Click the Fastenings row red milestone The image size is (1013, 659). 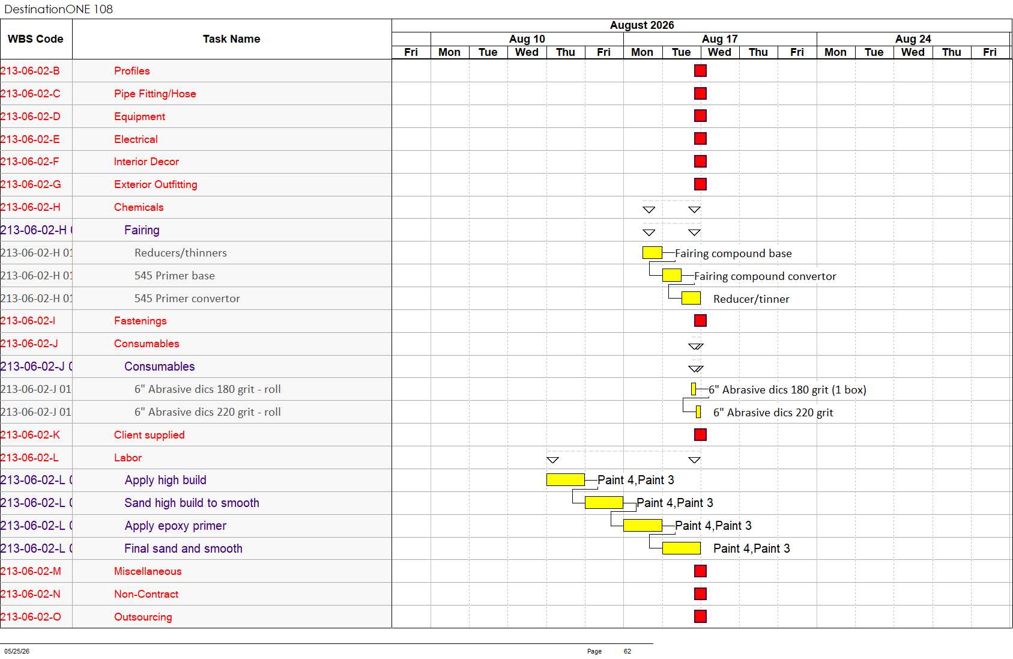point(700,320)
